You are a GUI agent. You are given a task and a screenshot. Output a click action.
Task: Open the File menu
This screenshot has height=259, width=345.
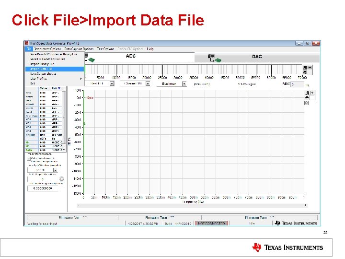pyautogui.click(x=29, y=49)
